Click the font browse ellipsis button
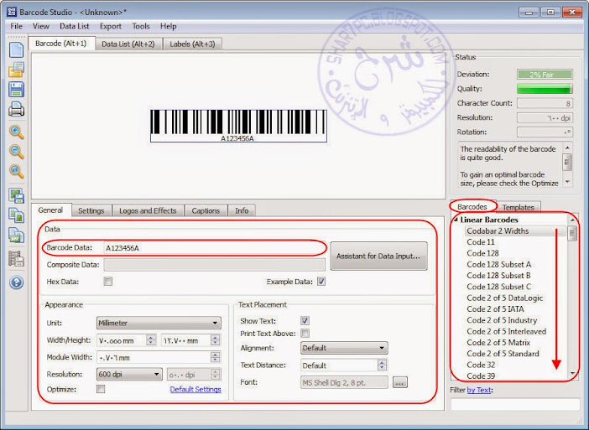 (399, 382)
